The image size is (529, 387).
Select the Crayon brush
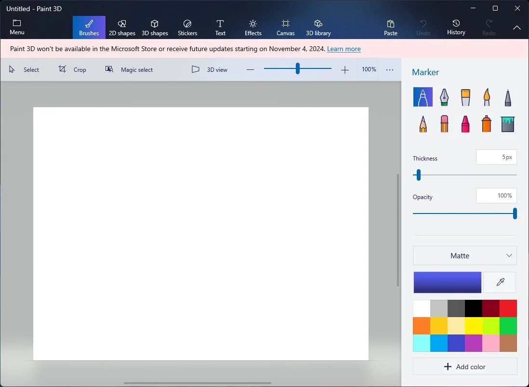pyautogui.click(x=465, y=124)
